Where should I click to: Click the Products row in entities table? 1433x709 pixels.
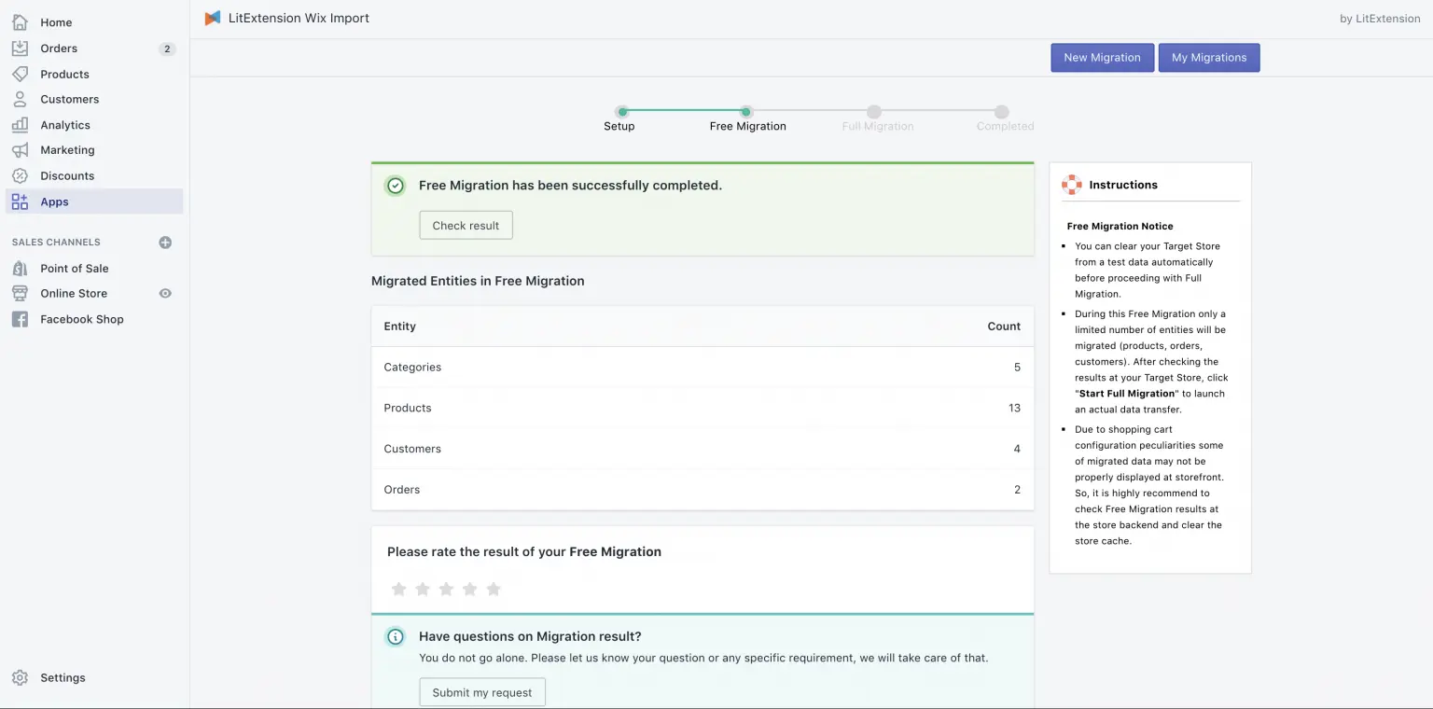pyautogui.click(x=703, y=408)
